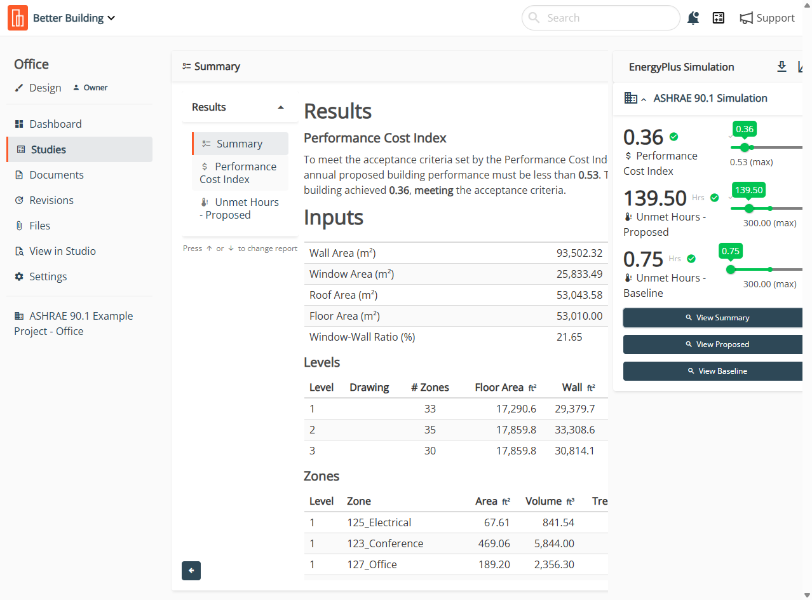Open Studies in the sidebar
Image resolution: width=812 pixels, height=600 pixels.
pyautogui.click(x=48, y=149)
